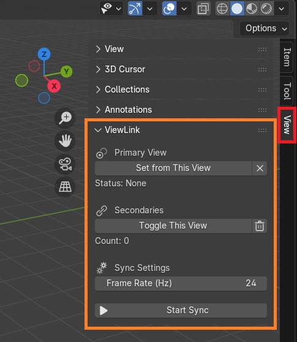The height and width of the screenshot is (342, 297).
Task: Switch to Wireframe viewport shading
Action: (222, 9)
